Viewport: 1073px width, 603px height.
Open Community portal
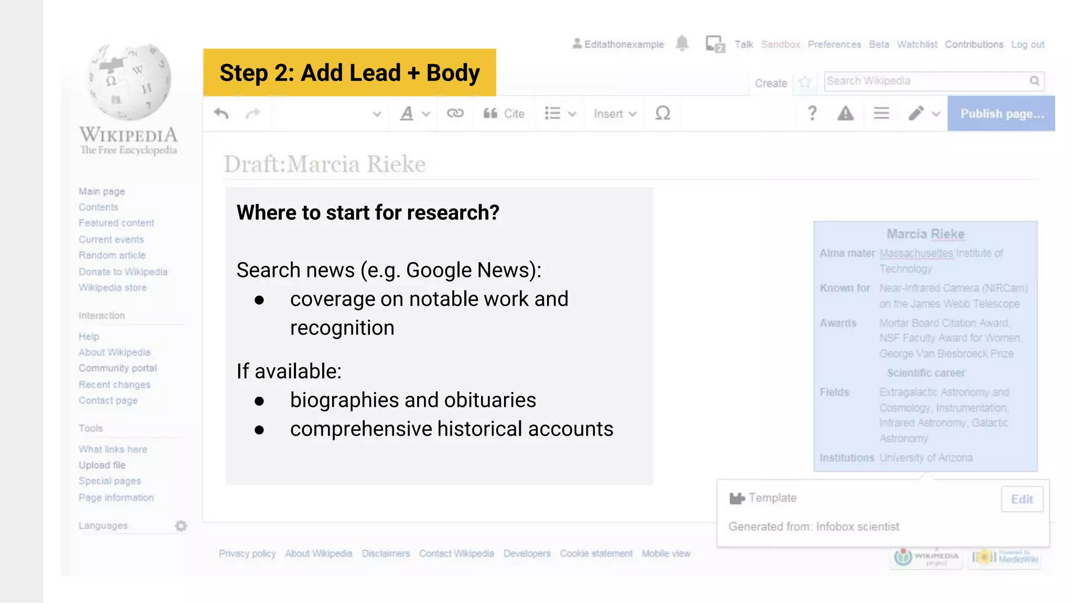click(118, 368)
